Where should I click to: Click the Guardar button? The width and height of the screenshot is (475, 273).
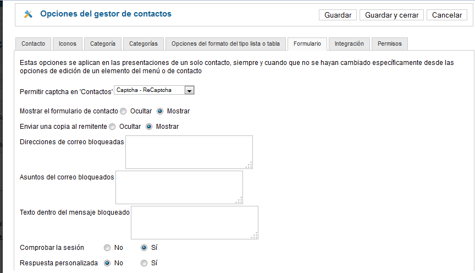338,15
